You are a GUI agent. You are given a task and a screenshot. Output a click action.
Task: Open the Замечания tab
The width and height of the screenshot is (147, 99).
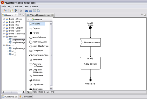(26, 97)
